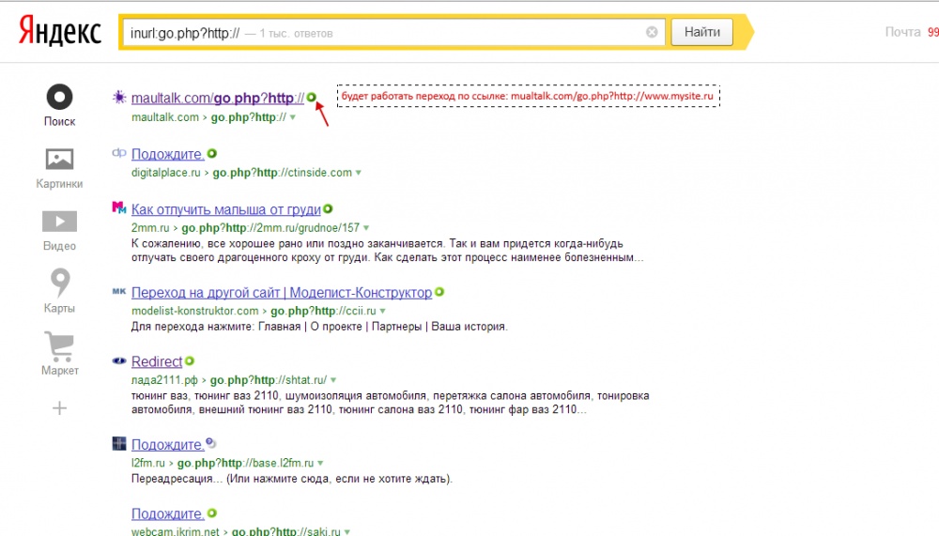
Task: Click green circle icon beside webcam.ikrim.net result title
Action: 212,513
